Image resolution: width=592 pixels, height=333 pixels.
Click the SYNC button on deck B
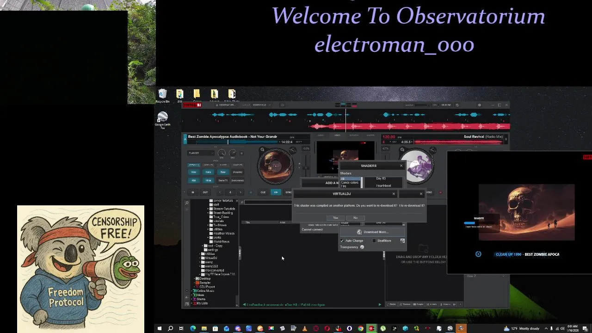pyautogui.click(x=429, y=192)
